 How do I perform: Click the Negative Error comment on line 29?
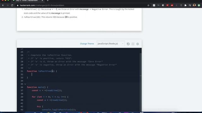pyautogui.click(x=72, y=65)
